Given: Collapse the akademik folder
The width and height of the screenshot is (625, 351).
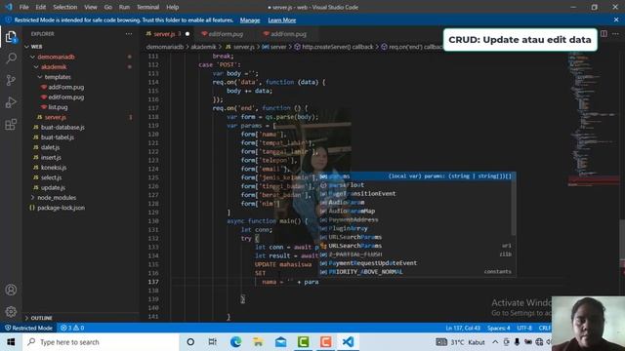Looking at the screenshot, I should [x=54, y=67].
